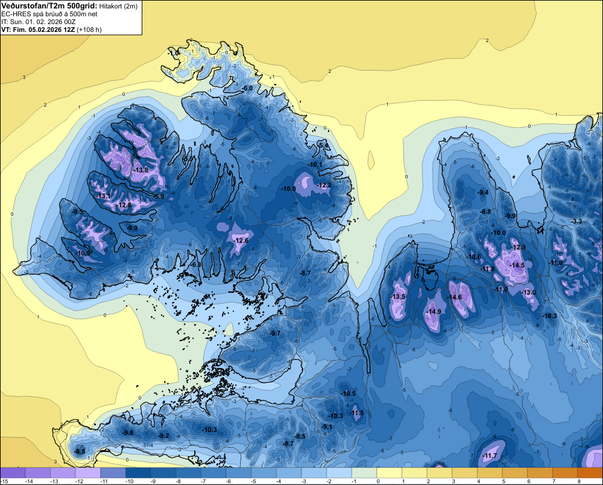Click the 8 tick label on legend

(x=579, y=481)
